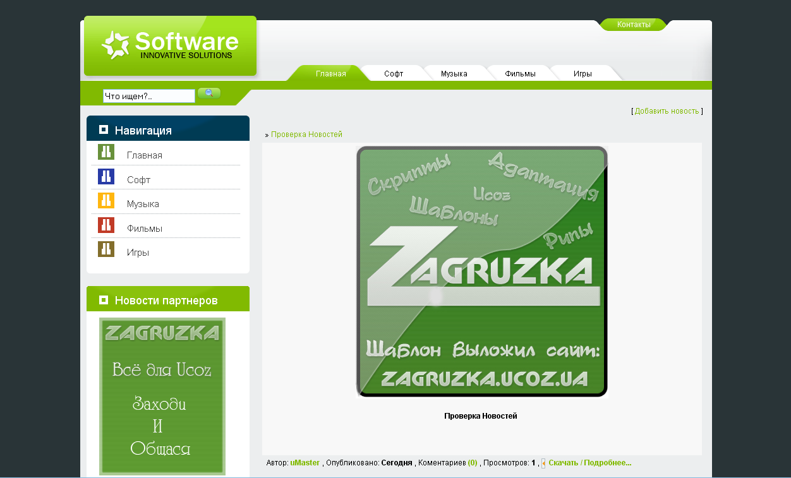Click the square icon in the Новости партнеров header

(x=104, y=300)
